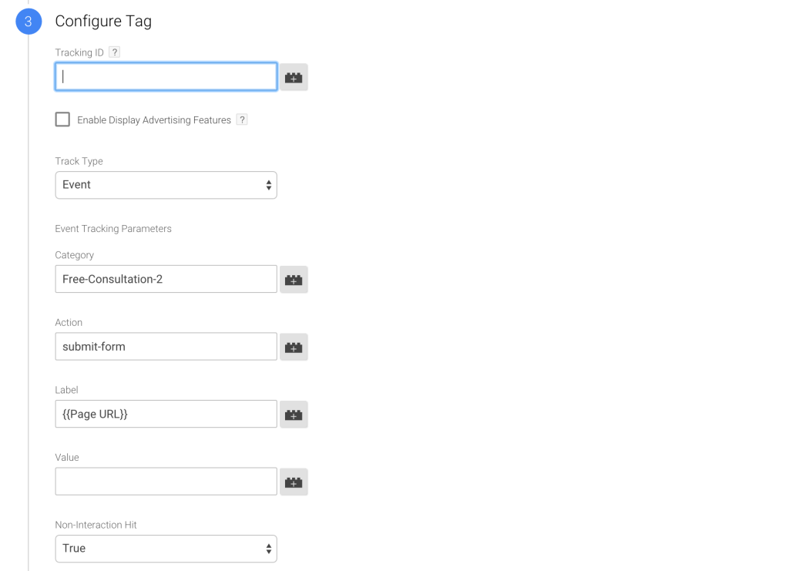
Task: Select the Configure Tag heading
Action: tap(103, 21)
